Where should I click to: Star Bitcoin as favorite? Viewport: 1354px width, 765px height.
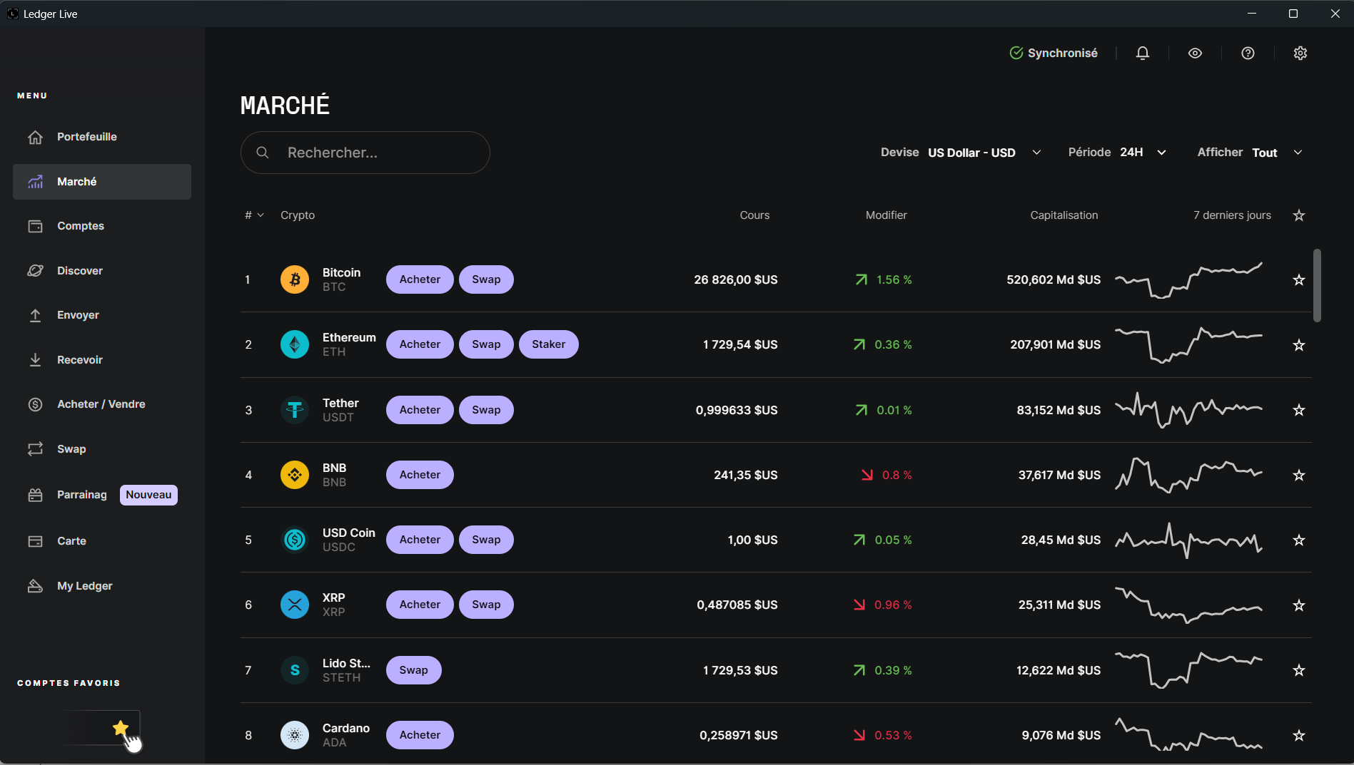click(x=1299, y=280)
